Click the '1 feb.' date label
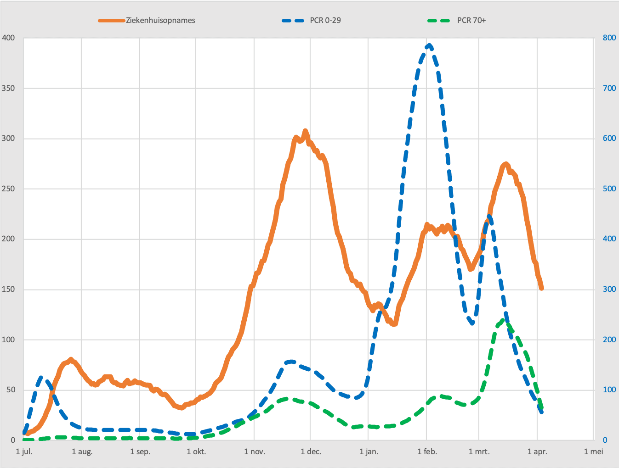 (x=427, y=452)
